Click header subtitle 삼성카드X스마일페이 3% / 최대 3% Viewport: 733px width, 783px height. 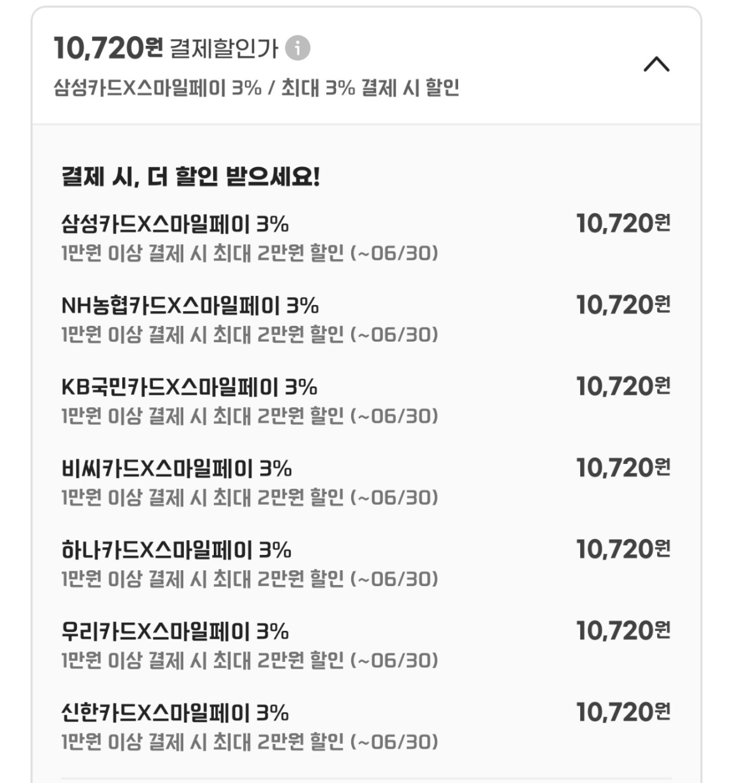[256, 88]
